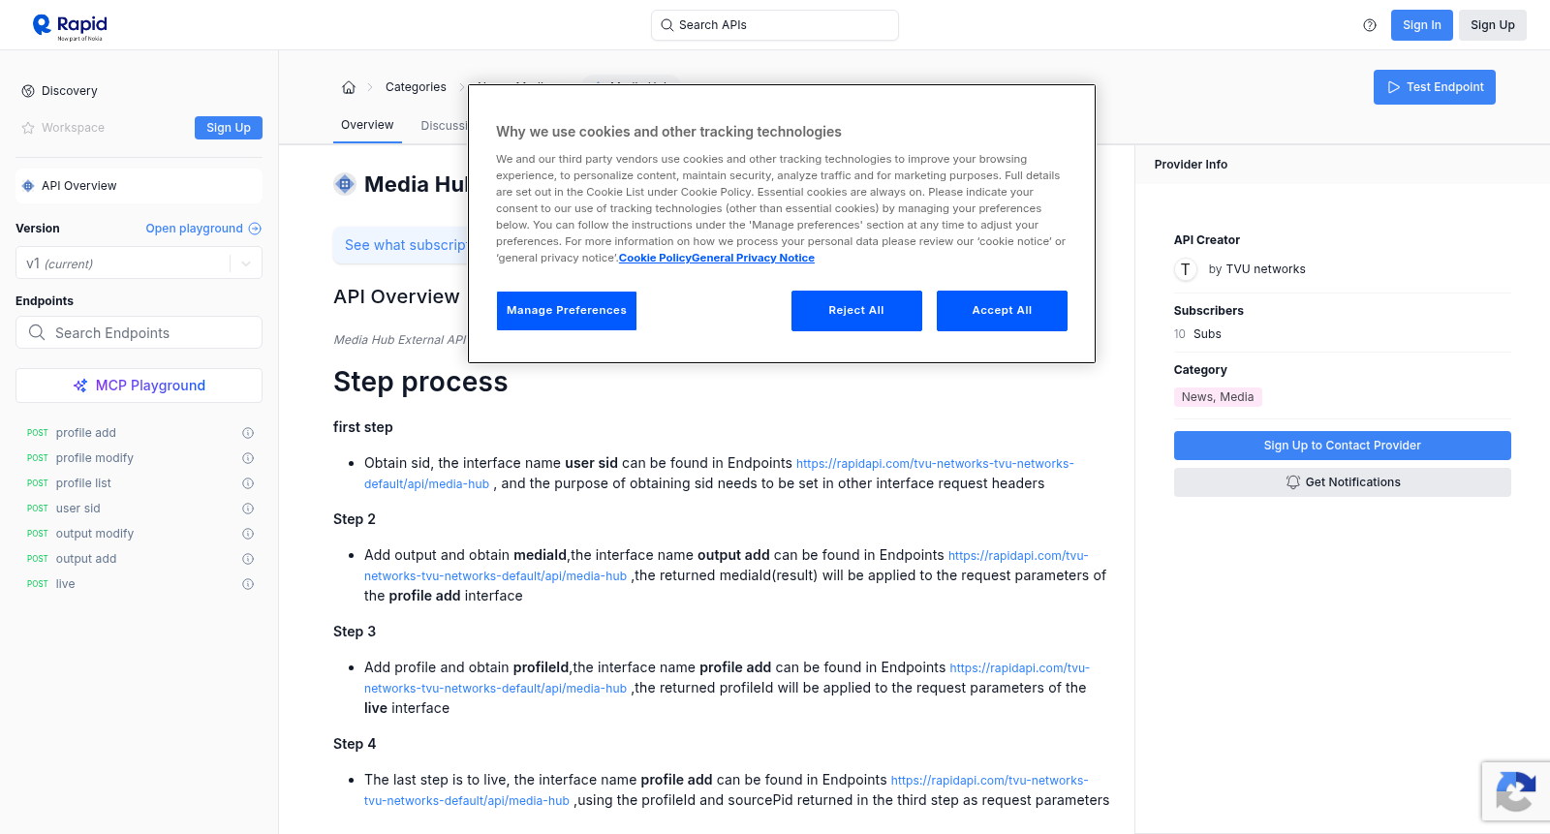Show info for profile list endpoint

point(248,483)
